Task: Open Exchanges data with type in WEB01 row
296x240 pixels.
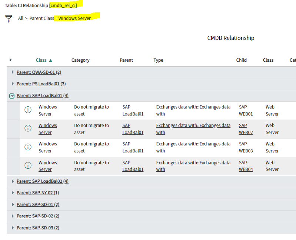Action: [193, 110]
